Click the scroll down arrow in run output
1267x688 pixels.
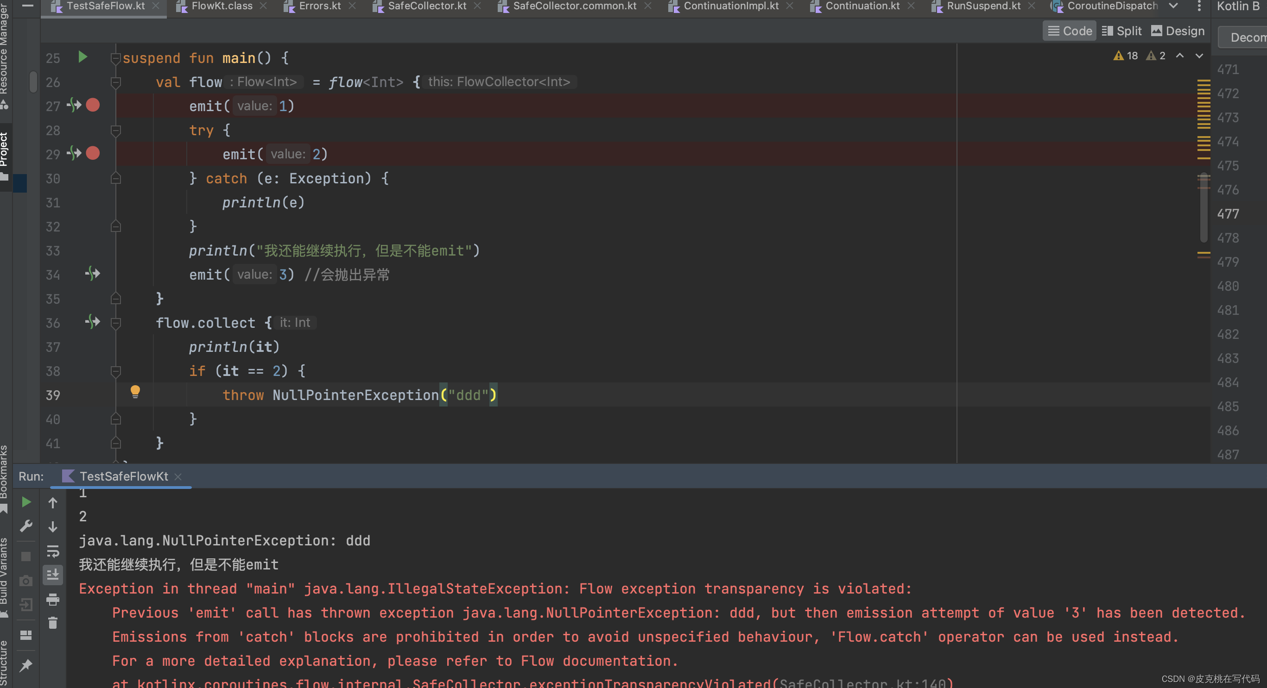click(52, 527)
